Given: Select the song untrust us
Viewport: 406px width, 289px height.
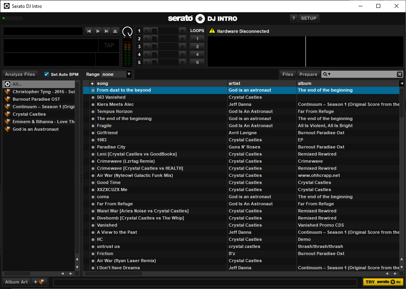Looking at the screenshot, I should point(241,246).
